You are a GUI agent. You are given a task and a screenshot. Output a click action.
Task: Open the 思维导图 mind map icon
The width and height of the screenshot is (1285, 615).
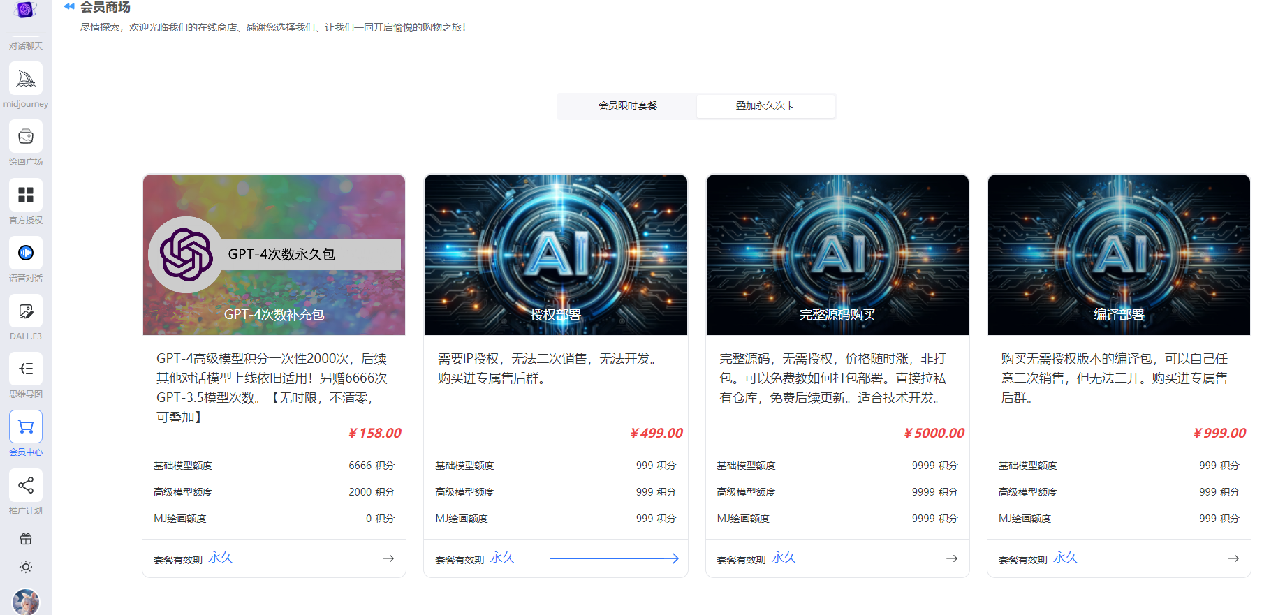coord(26,369)
